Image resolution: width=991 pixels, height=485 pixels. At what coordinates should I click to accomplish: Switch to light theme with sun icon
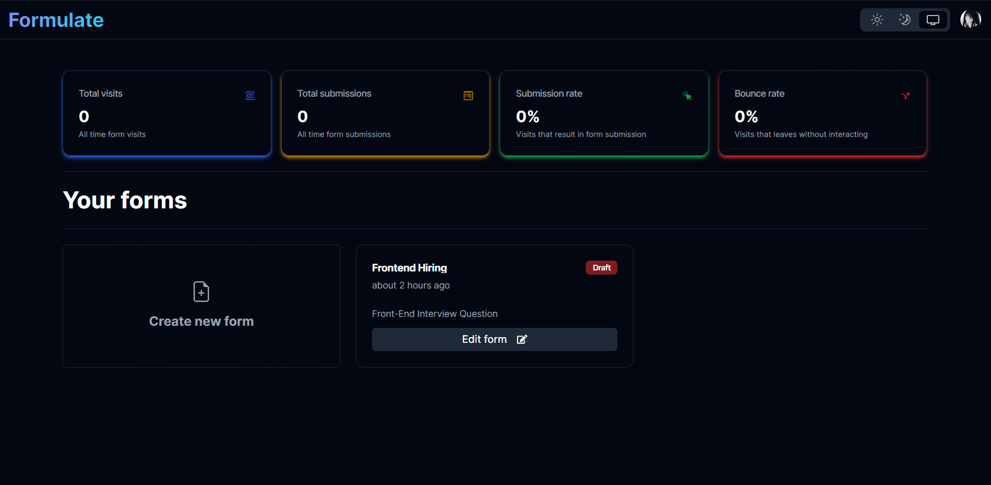[x=877, y=20]
